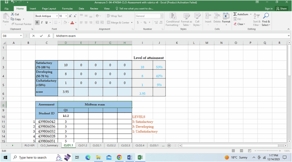Click the Borders icon
The width and height of the screenshot is (292, 162).
[x=55, y=23]
